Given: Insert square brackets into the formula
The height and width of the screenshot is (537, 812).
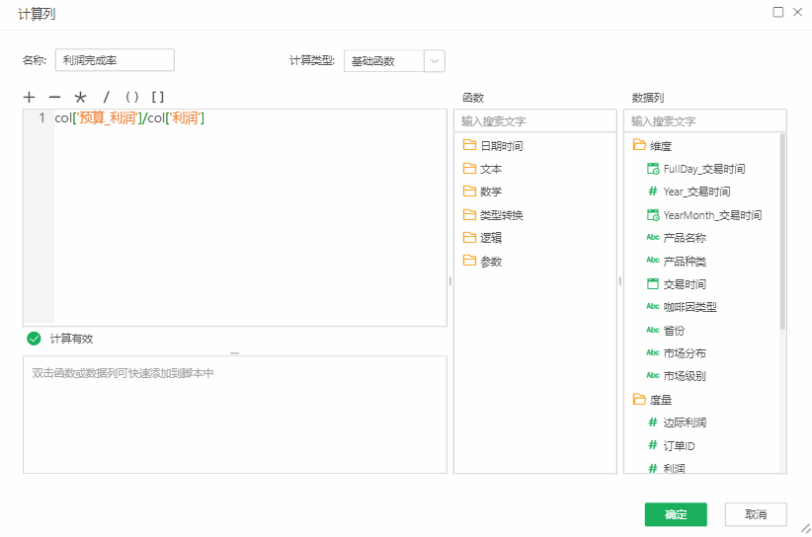Looking at the screenshot, I should pos(157,97).
